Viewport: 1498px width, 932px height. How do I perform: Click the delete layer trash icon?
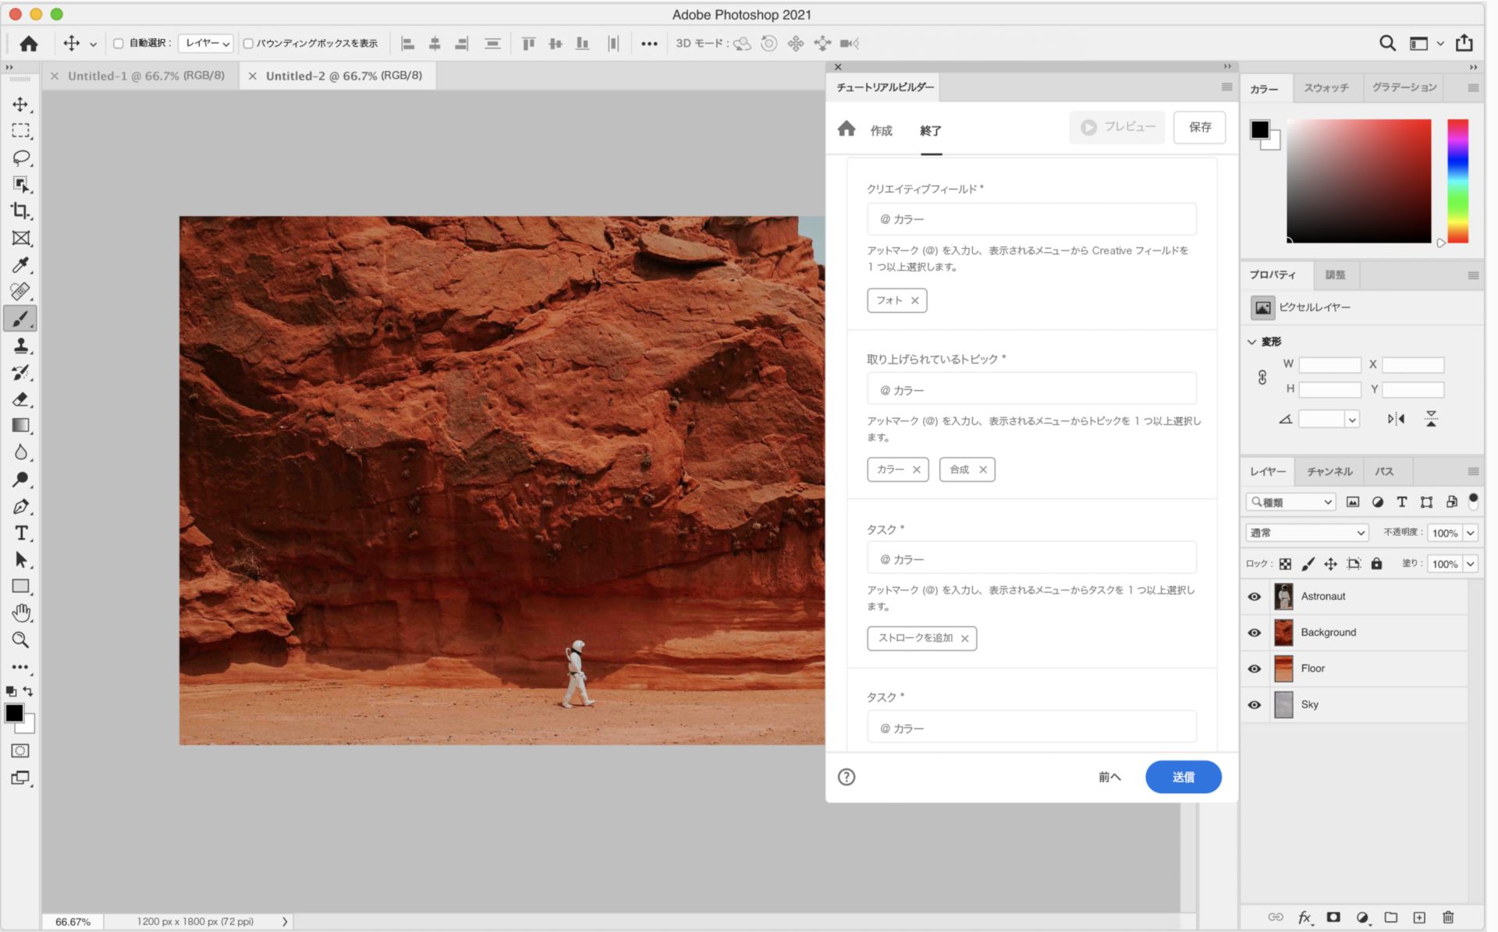click(1448, 917)
